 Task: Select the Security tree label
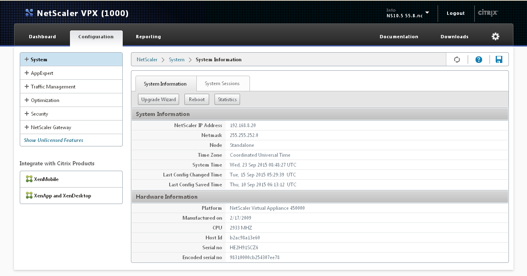click(40, 114)
